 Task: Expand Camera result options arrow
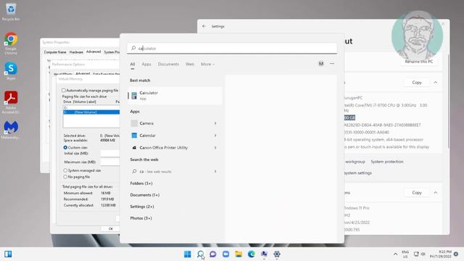pos(215,123)
